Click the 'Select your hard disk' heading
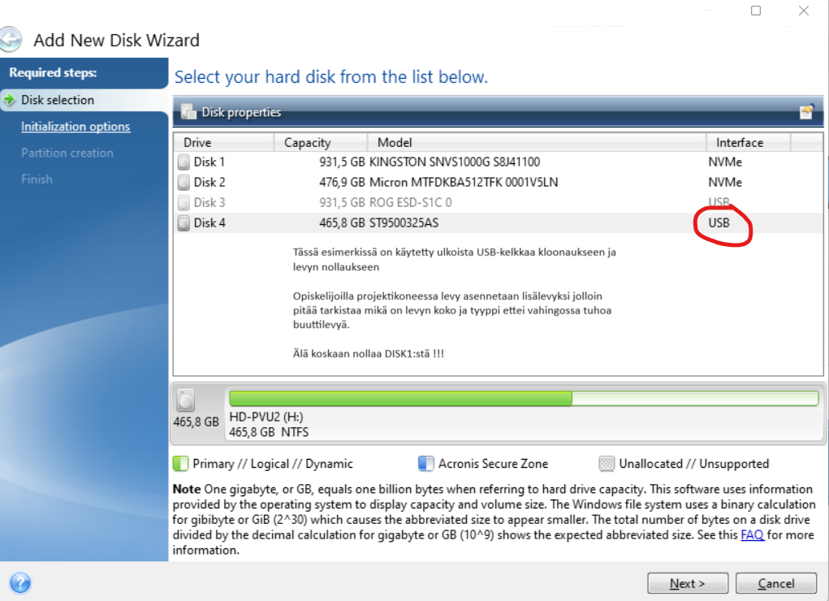This screenshot has width=829, height=601. pos(331,77)
